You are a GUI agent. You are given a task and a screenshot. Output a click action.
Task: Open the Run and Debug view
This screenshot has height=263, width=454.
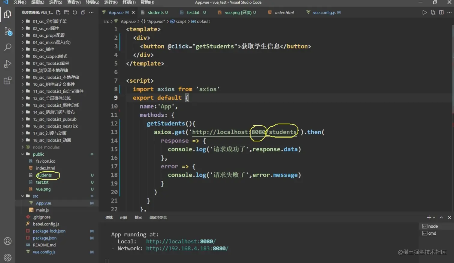8,64
